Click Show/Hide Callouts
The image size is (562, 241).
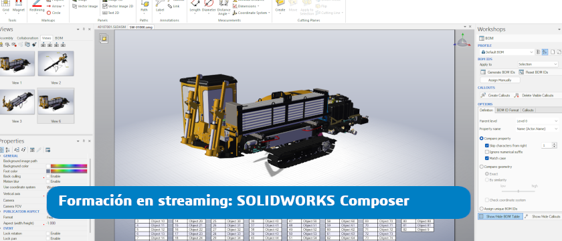click(543, 217)
